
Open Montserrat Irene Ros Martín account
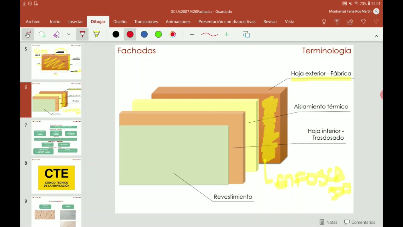coord(350,11)
